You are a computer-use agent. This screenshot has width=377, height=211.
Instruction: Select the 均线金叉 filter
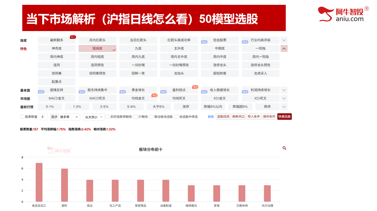point(138,98)
